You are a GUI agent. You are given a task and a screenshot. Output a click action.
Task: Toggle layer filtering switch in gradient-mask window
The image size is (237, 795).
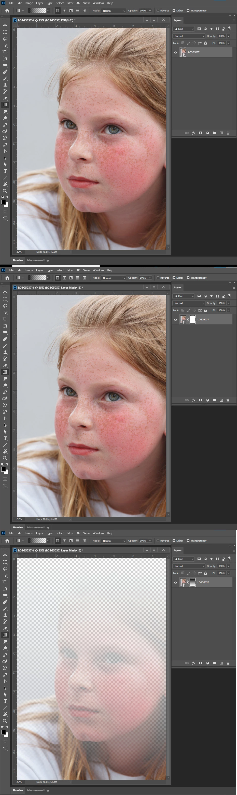click(229, 558)
